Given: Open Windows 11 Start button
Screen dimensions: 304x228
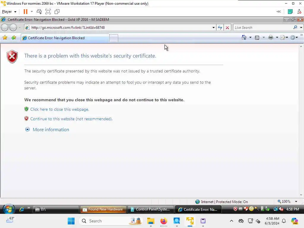Looking at the screenshot, I should click(x=71, y=221).
